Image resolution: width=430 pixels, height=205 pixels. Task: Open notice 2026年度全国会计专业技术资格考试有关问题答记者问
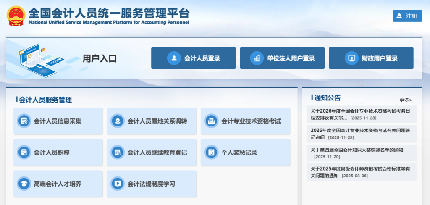click(x=362, y=134)
